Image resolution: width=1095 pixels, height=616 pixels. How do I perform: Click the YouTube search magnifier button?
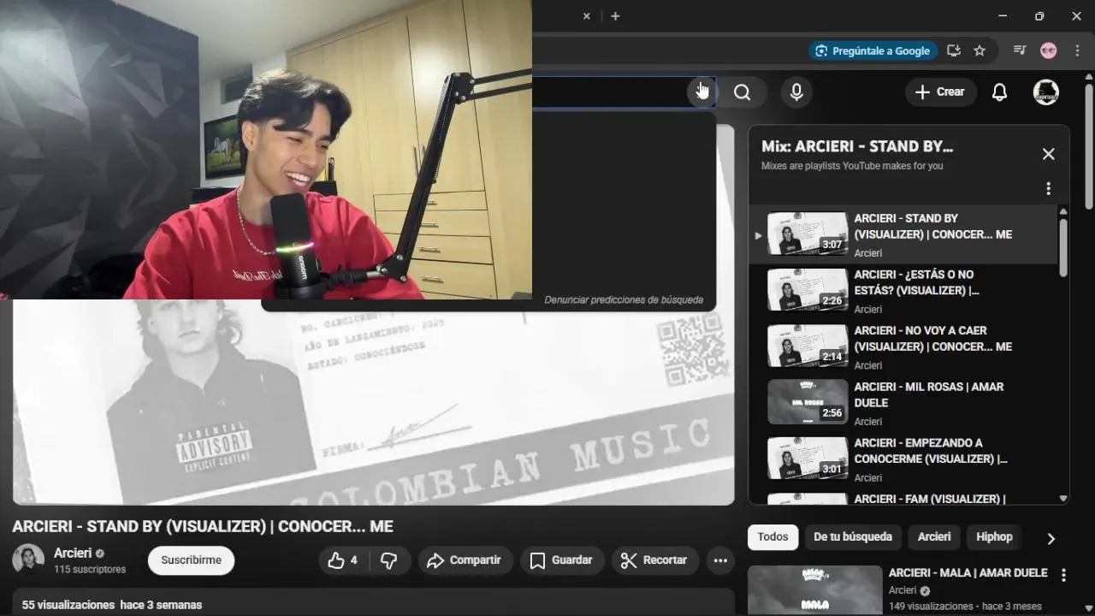(x=742, y=92)
